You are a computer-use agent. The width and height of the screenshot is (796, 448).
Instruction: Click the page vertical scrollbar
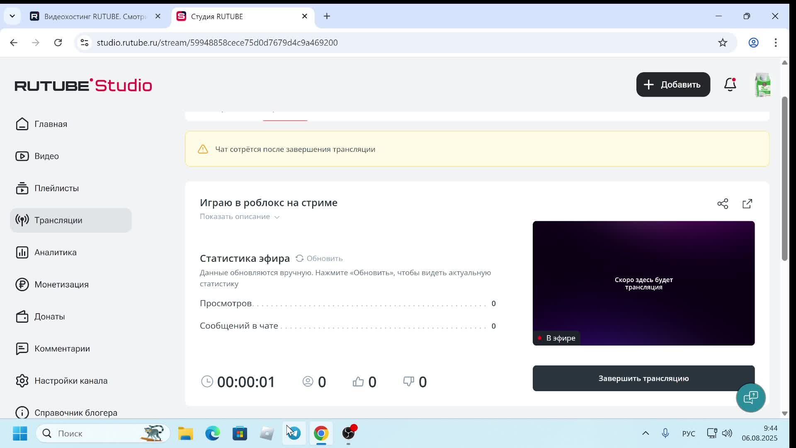coord(784,178)
